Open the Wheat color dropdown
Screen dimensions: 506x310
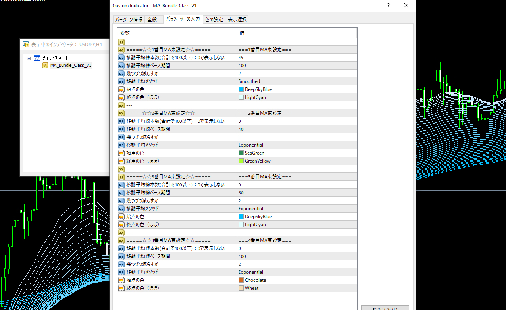click(297, 288)
